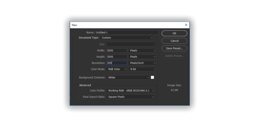Screen dimensions: 258x123
Task: Open the Document Type dropdown
Action: [127, 38]
